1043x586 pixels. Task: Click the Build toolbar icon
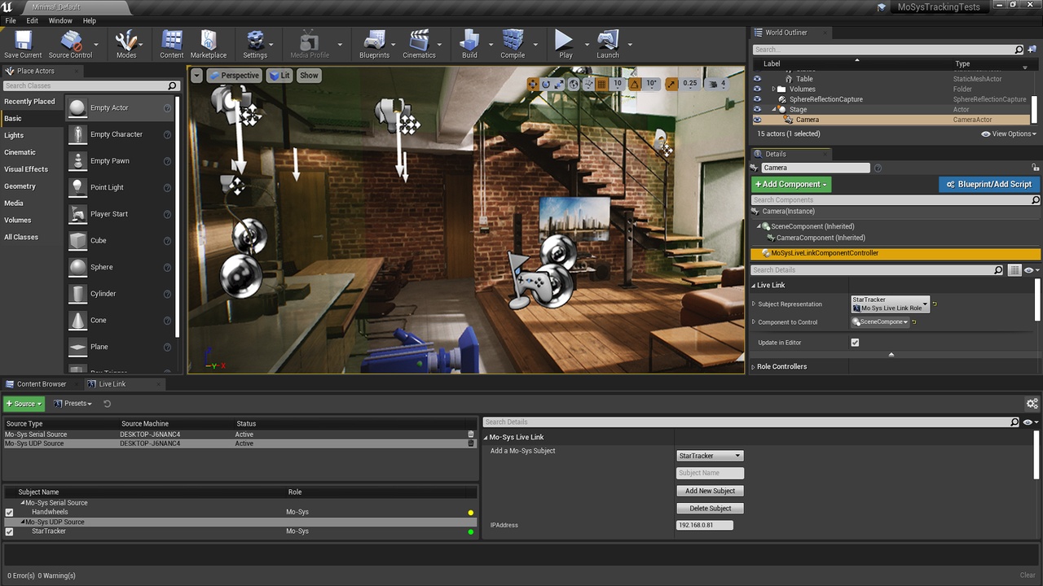[469, 44]
